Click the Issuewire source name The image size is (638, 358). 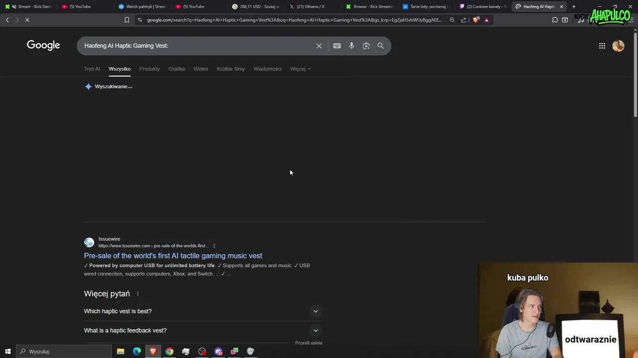click(x=109, y=239)
